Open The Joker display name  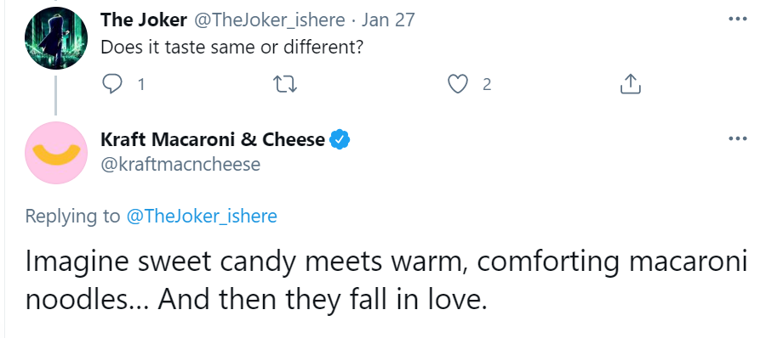click(144, 20)
